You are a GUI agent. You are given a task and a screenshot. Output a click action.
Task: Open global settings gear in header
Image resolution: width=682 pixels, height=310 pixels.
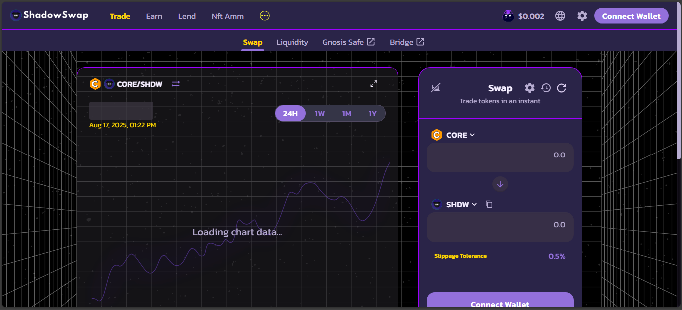582,16
